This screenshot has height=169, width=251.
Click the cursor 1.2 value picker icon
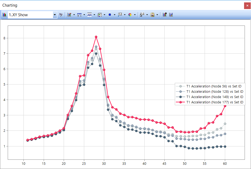(142, 15)
